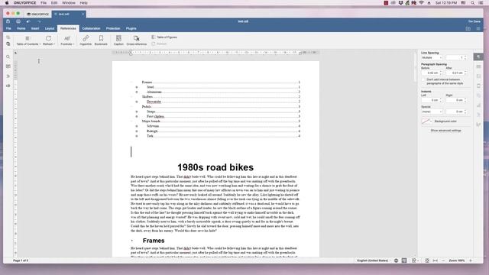Open the Feedback icon in left sidebar
This screenshot has height=275, width=489.
pos(8,86)
